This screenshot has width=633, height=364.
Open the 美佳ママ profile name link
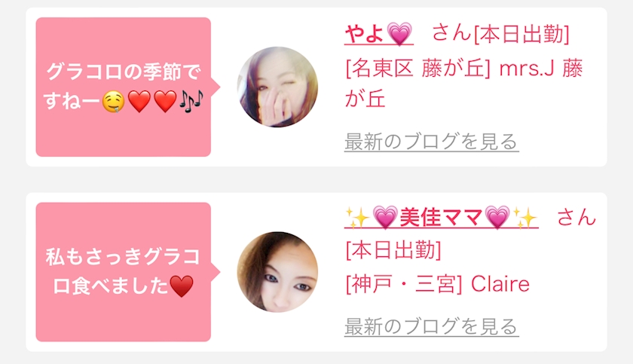click(442, 218)
